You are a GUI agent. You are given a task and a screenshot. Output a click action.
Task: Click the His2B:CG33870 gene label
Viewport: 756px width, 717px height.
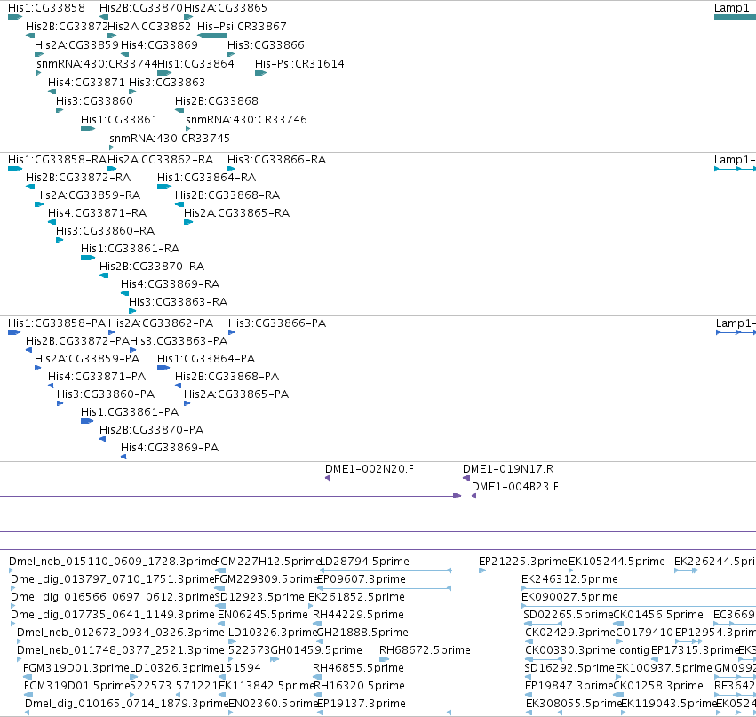(x=140, y=8)
